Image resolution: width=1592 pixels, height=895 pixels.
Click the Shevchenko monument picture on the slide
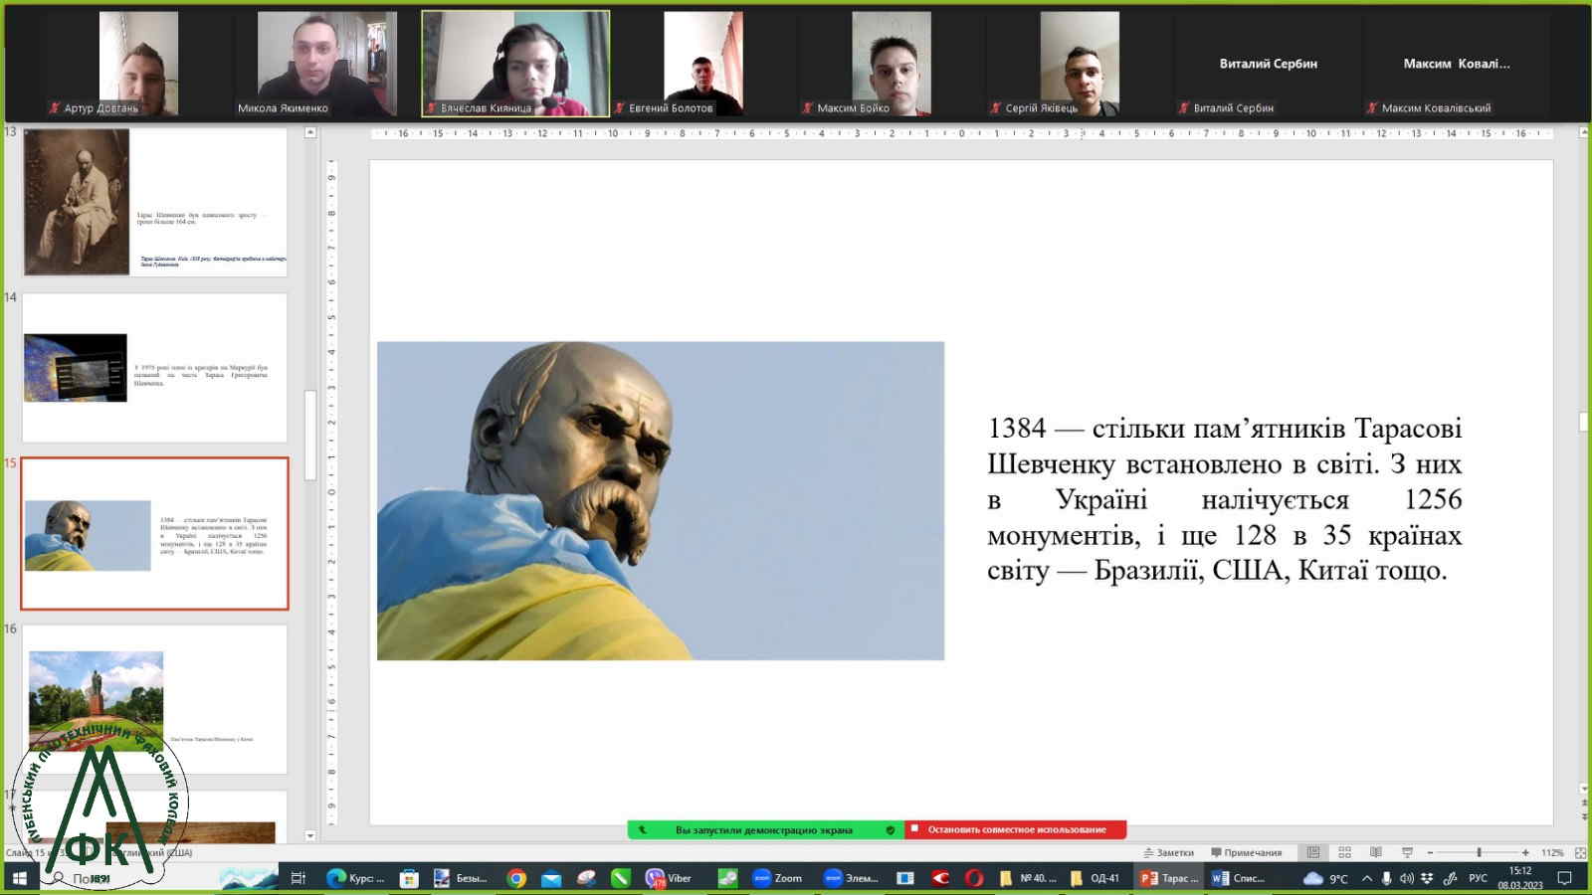(661, 500)
